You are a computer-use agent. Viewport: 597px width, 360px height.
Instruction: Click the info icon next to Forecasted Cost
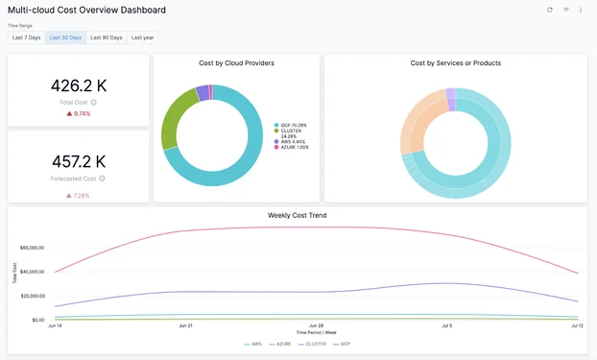102,179
